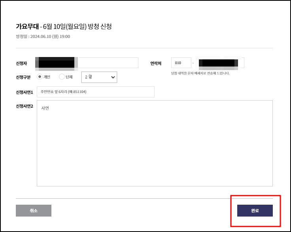Screen dimensions: 291x232
Task: Click the 가요무대 방청 신청 heading
Action: (x=64, y=27)
